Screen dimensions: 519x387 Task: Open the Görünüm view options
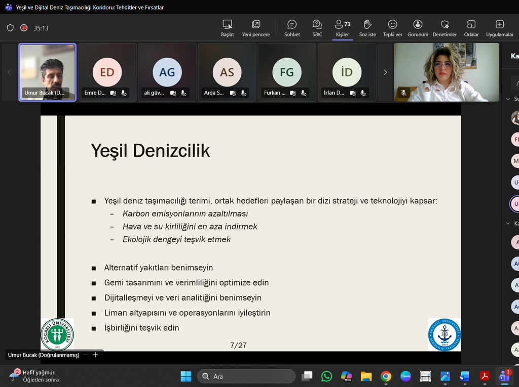[x=418, y=28]
